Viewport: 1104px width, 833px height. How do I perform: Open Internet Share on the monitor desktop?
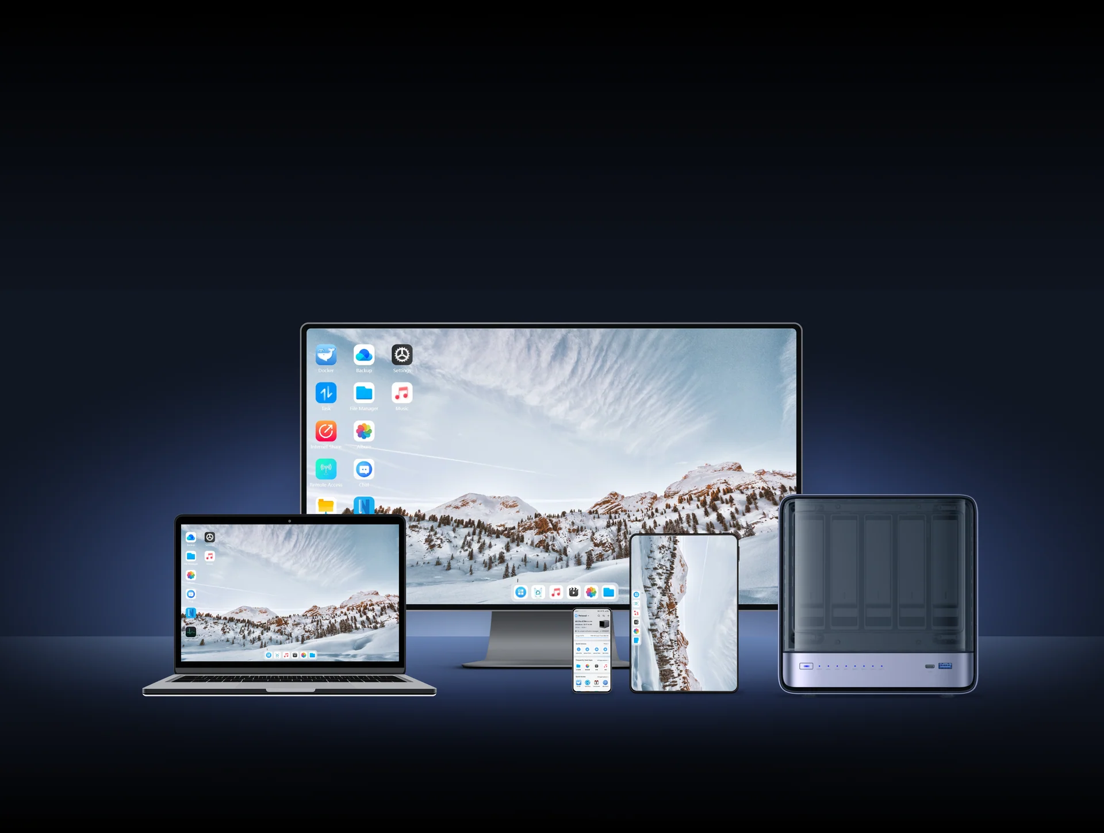point(326,431)
